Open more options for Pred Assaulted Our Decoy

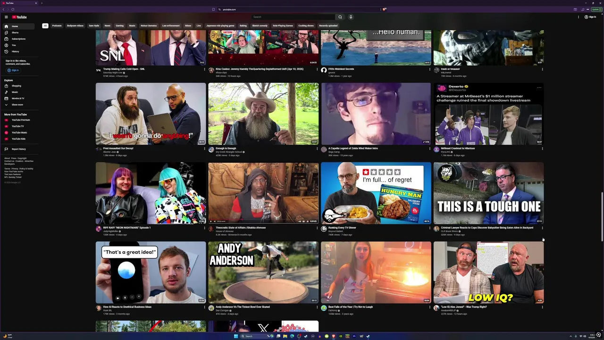pos(204,148)
